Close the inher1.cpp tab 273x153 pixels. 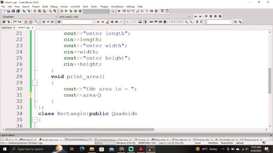[32, 28]
